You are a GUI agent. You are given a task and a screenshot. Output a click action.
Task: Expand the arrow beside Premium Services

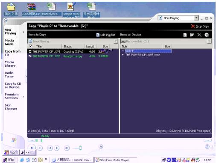(x=23, y=97)
